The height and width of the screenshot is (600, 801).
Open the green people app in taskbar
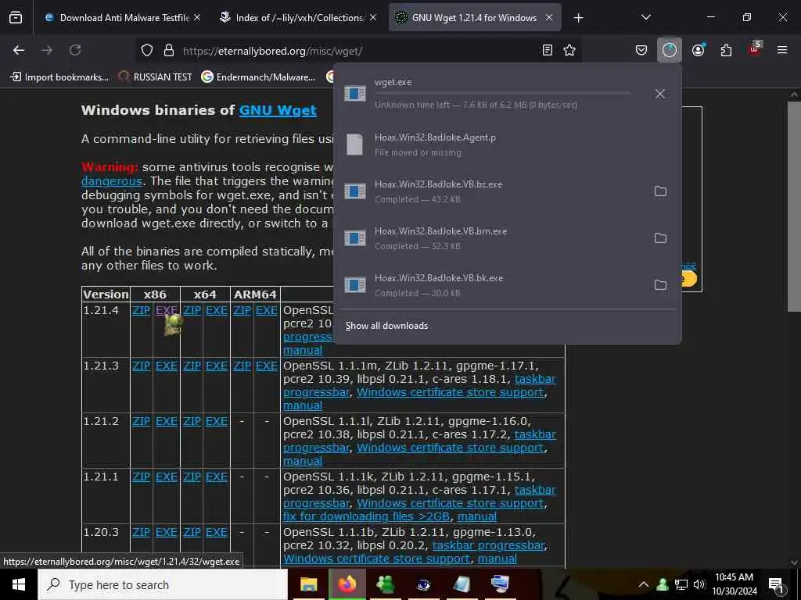pos(385,584)
